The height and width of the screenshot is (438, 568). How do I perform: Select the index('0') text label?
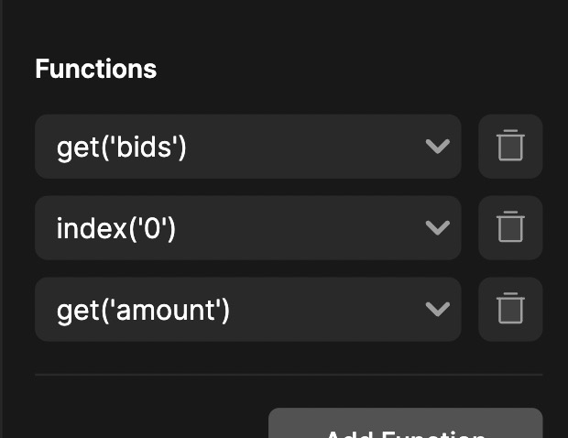[116, 229]
